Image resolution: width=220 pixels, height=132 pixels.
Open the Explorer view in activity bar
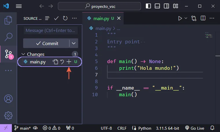8,20
